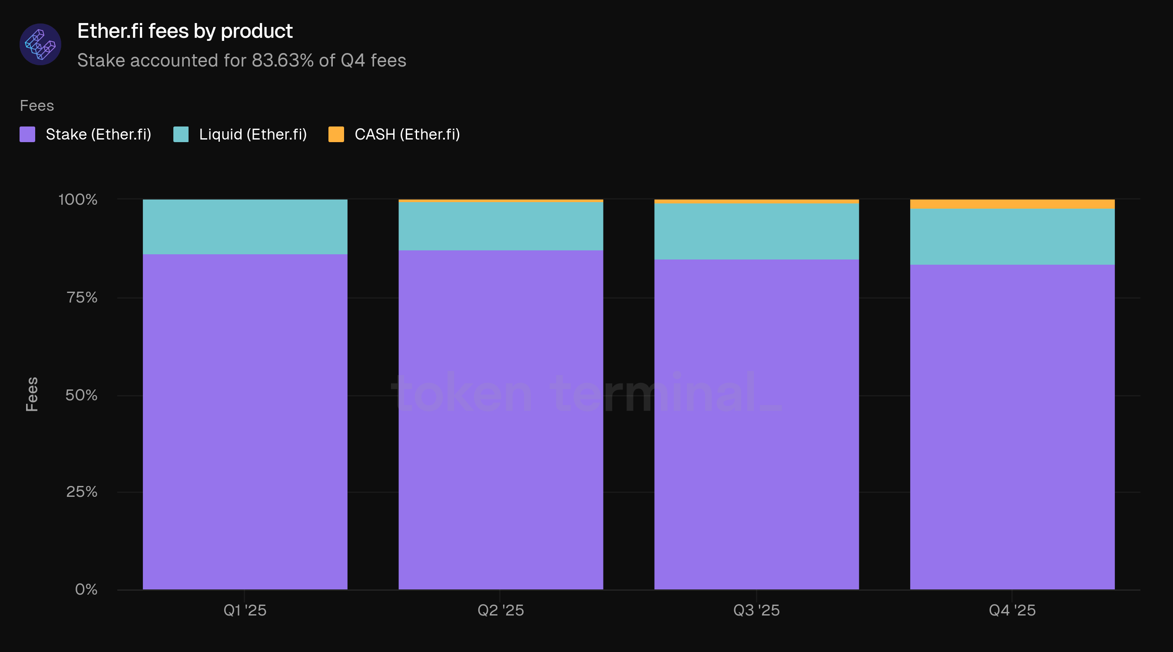Click the Q2 '25 teal Liquid segment
The image size is (1173, 652).
[x=500, y=226]
